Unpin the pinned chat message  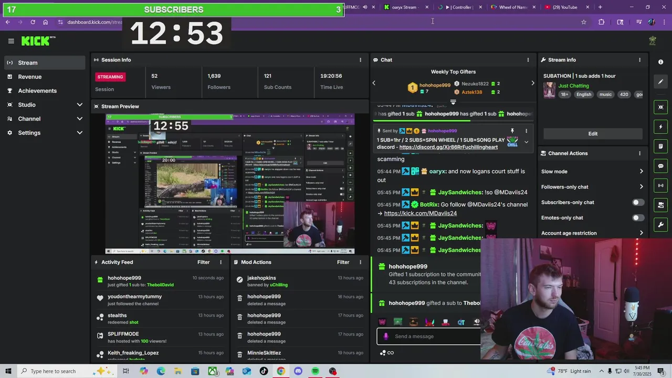(x=512, y=131)
